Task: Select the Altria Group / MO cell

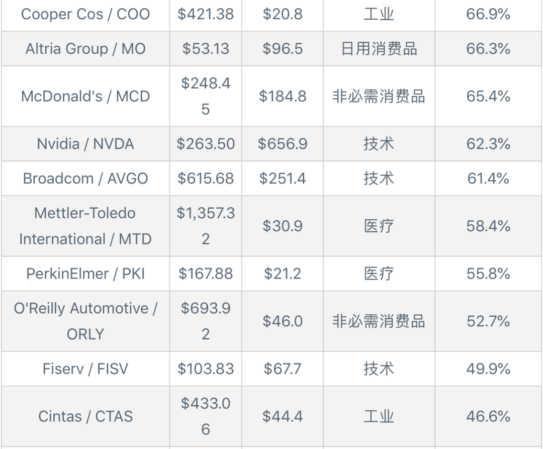Action: 85,48
